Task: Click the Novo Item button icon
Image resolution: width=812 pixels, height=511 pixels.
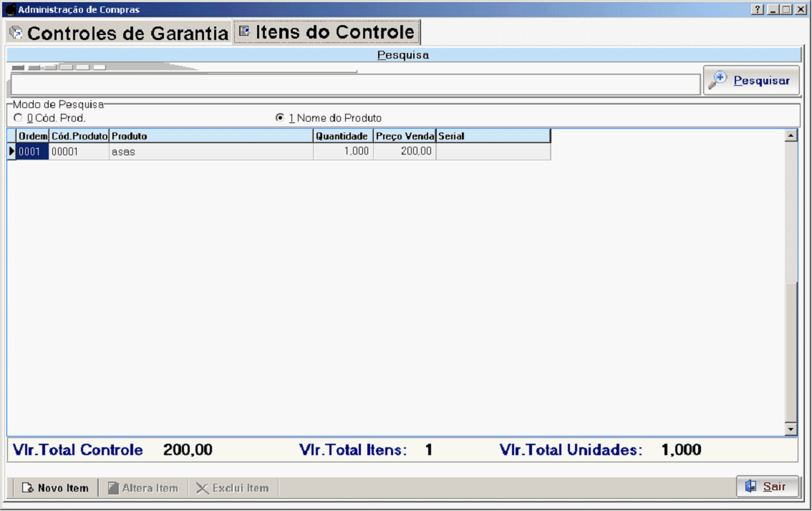Action: coord(28,488)
